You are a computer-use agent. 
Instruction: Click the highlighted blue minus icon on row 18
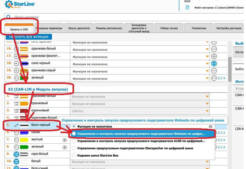(x=214, y=64)
